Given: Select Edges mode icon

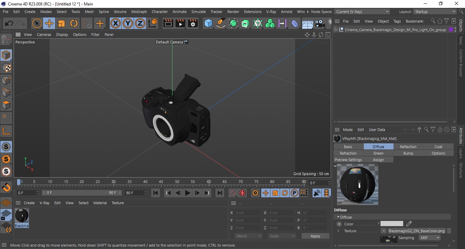Looking at the screenshot, I should (6, 92).
